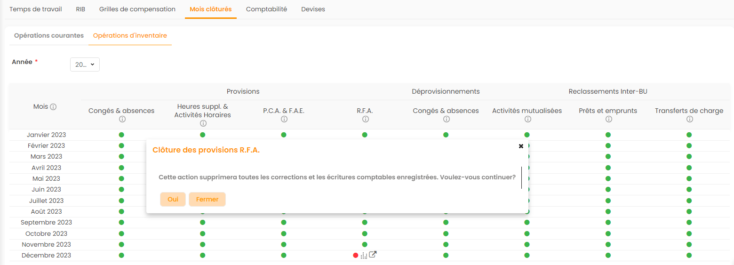Toggle Décembre 2023 Transferts de charge status dot
Screen dimensions: 734x265
pyautogui.click(x=689, y=256)
